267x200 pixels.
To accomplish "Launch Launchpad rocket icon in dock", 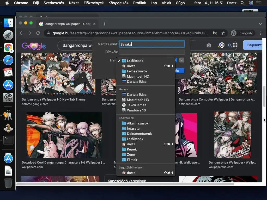I will click(x=8, y=35).
